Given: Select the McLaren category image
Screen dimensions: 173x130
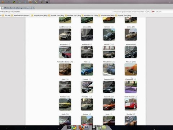Looking at the screenshot, I should [131, 52].
